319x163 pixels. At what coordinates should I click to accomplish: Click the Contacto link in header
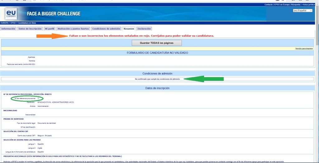coord(269,5)
